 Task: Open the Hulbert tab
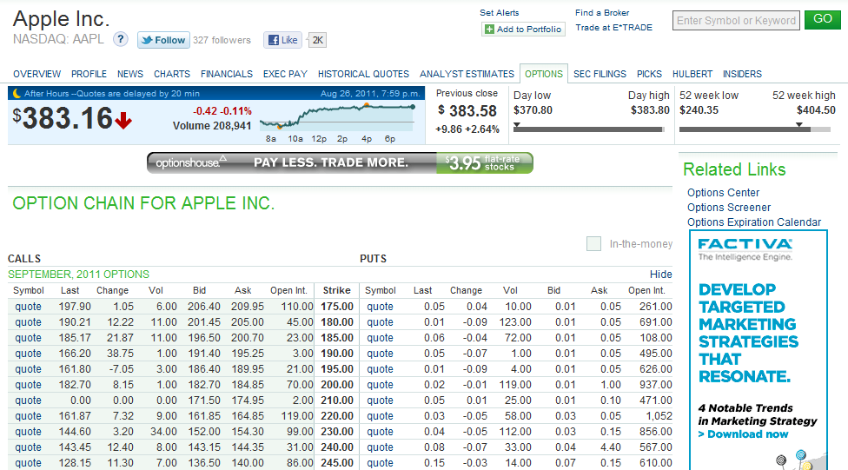coord(692,74)
